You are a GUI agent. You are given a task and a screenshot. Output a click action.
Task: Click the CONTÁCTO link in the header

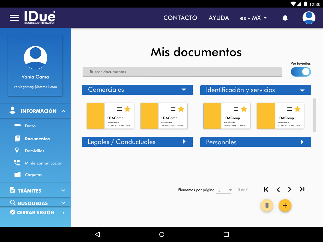click(x=180, y=18)
